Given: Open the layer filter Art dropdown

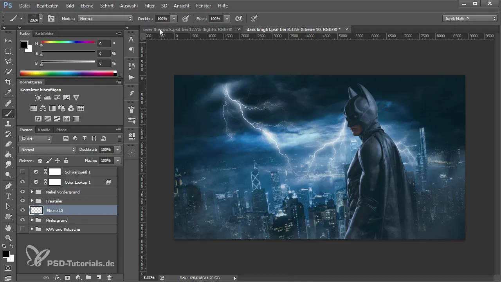Looking at the screenshot, I should tap(35, 139).
